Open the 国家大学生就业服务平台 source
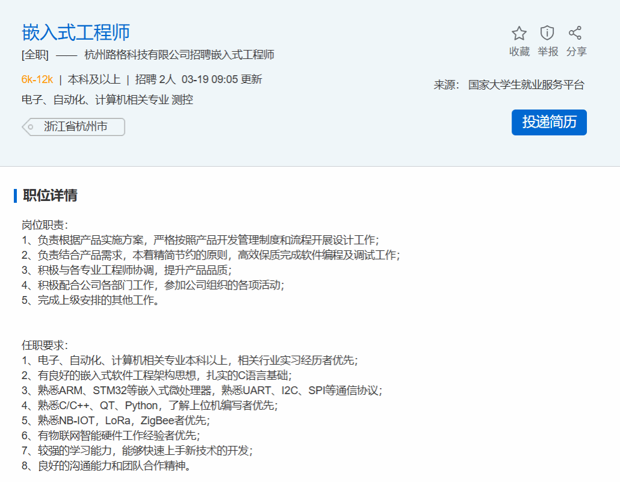Screen dimensions: 620x482 coord(526,85)
